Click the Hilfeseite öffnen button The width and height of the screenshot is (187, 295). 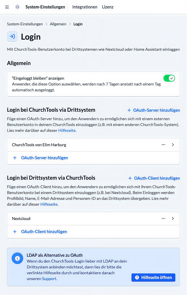153,277
